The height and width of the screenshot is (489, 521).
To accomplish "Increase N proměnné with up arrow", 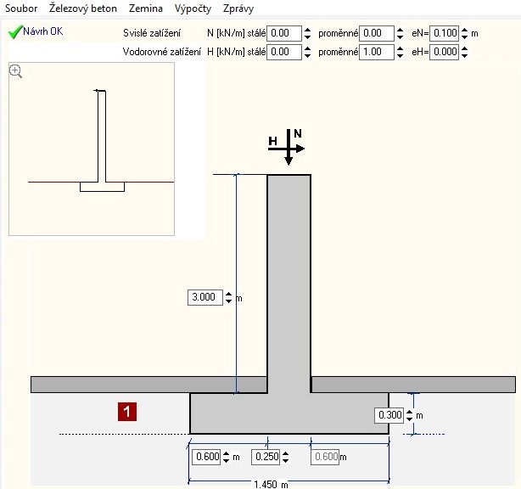I will [x=400, y=30].
